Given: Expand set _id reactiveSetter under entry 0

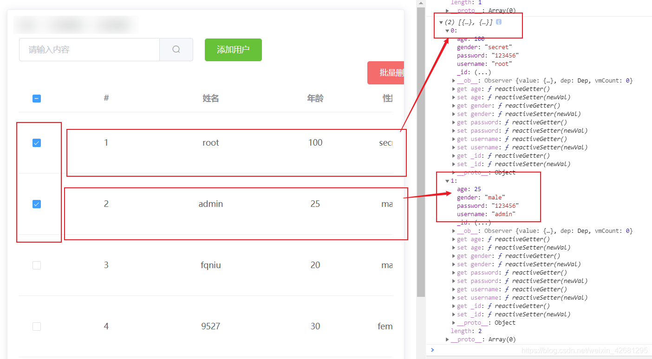Looking at the screenshot, I should [454, 164].
